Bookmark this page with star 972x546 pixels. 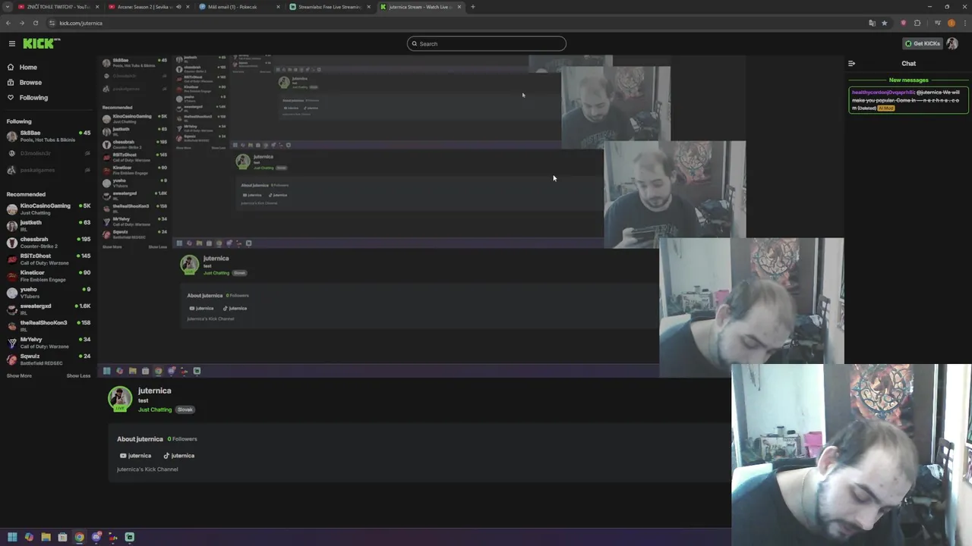[x=884, y=23]
